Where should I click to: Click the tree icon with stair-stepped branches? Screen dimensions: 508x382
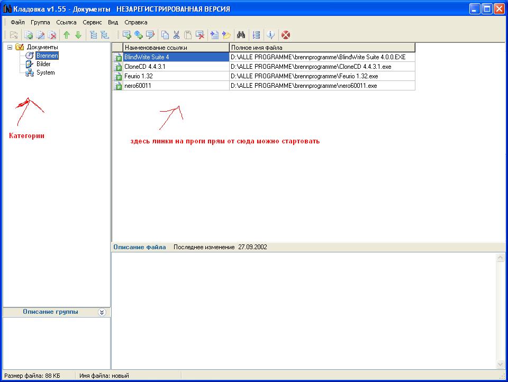[x=105, y=35]
